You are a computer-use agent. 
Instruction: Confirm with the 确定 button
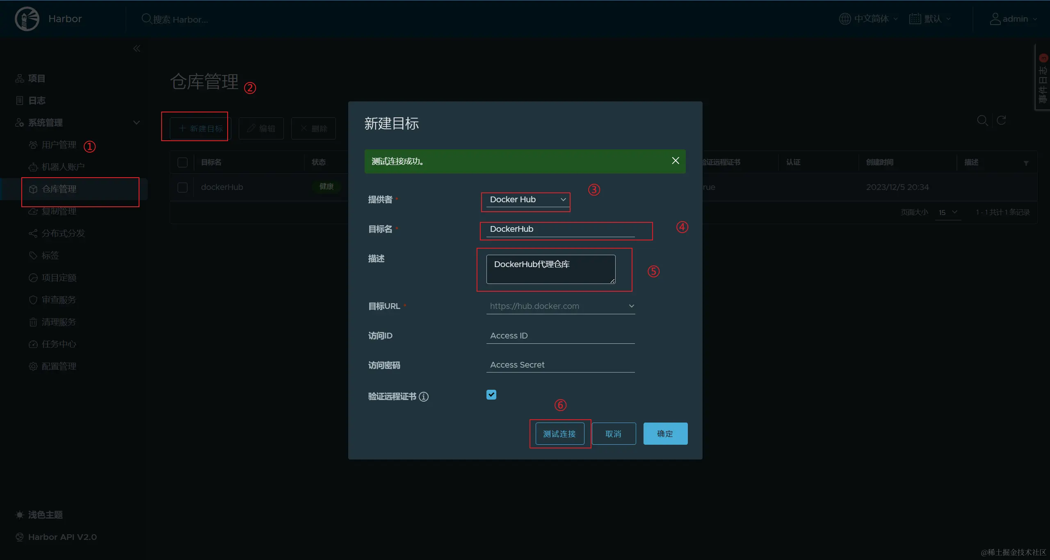pos(665,434)
